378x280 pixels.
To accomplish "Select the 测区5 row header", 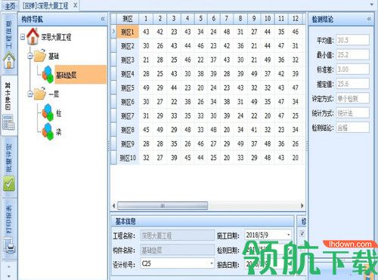I will tap(128, 88).
